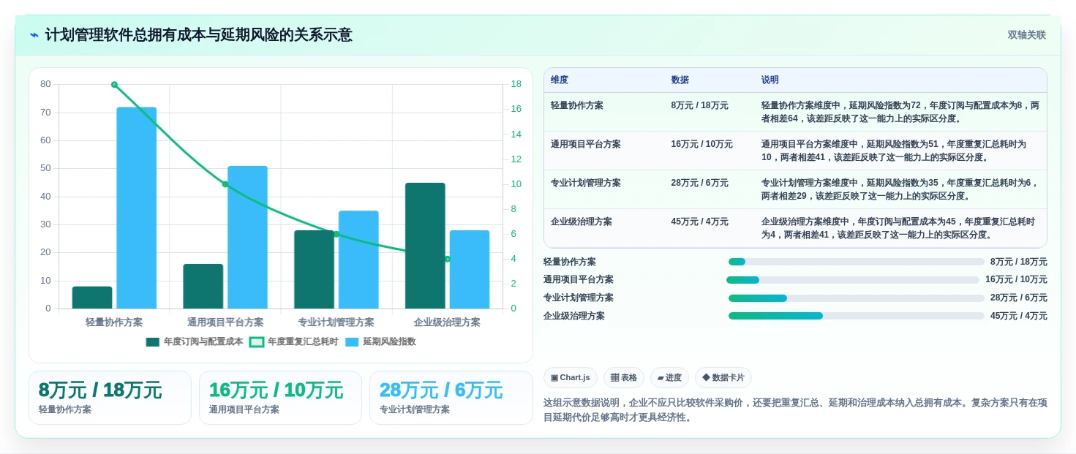Click the 专业计划管理方案 x-axis label
The width and height of the screenshot is (1076, 454).
[336, 322]
